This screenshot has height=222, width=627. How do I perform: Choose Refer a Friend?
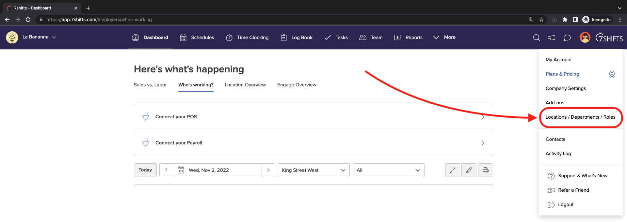point(573,190)
